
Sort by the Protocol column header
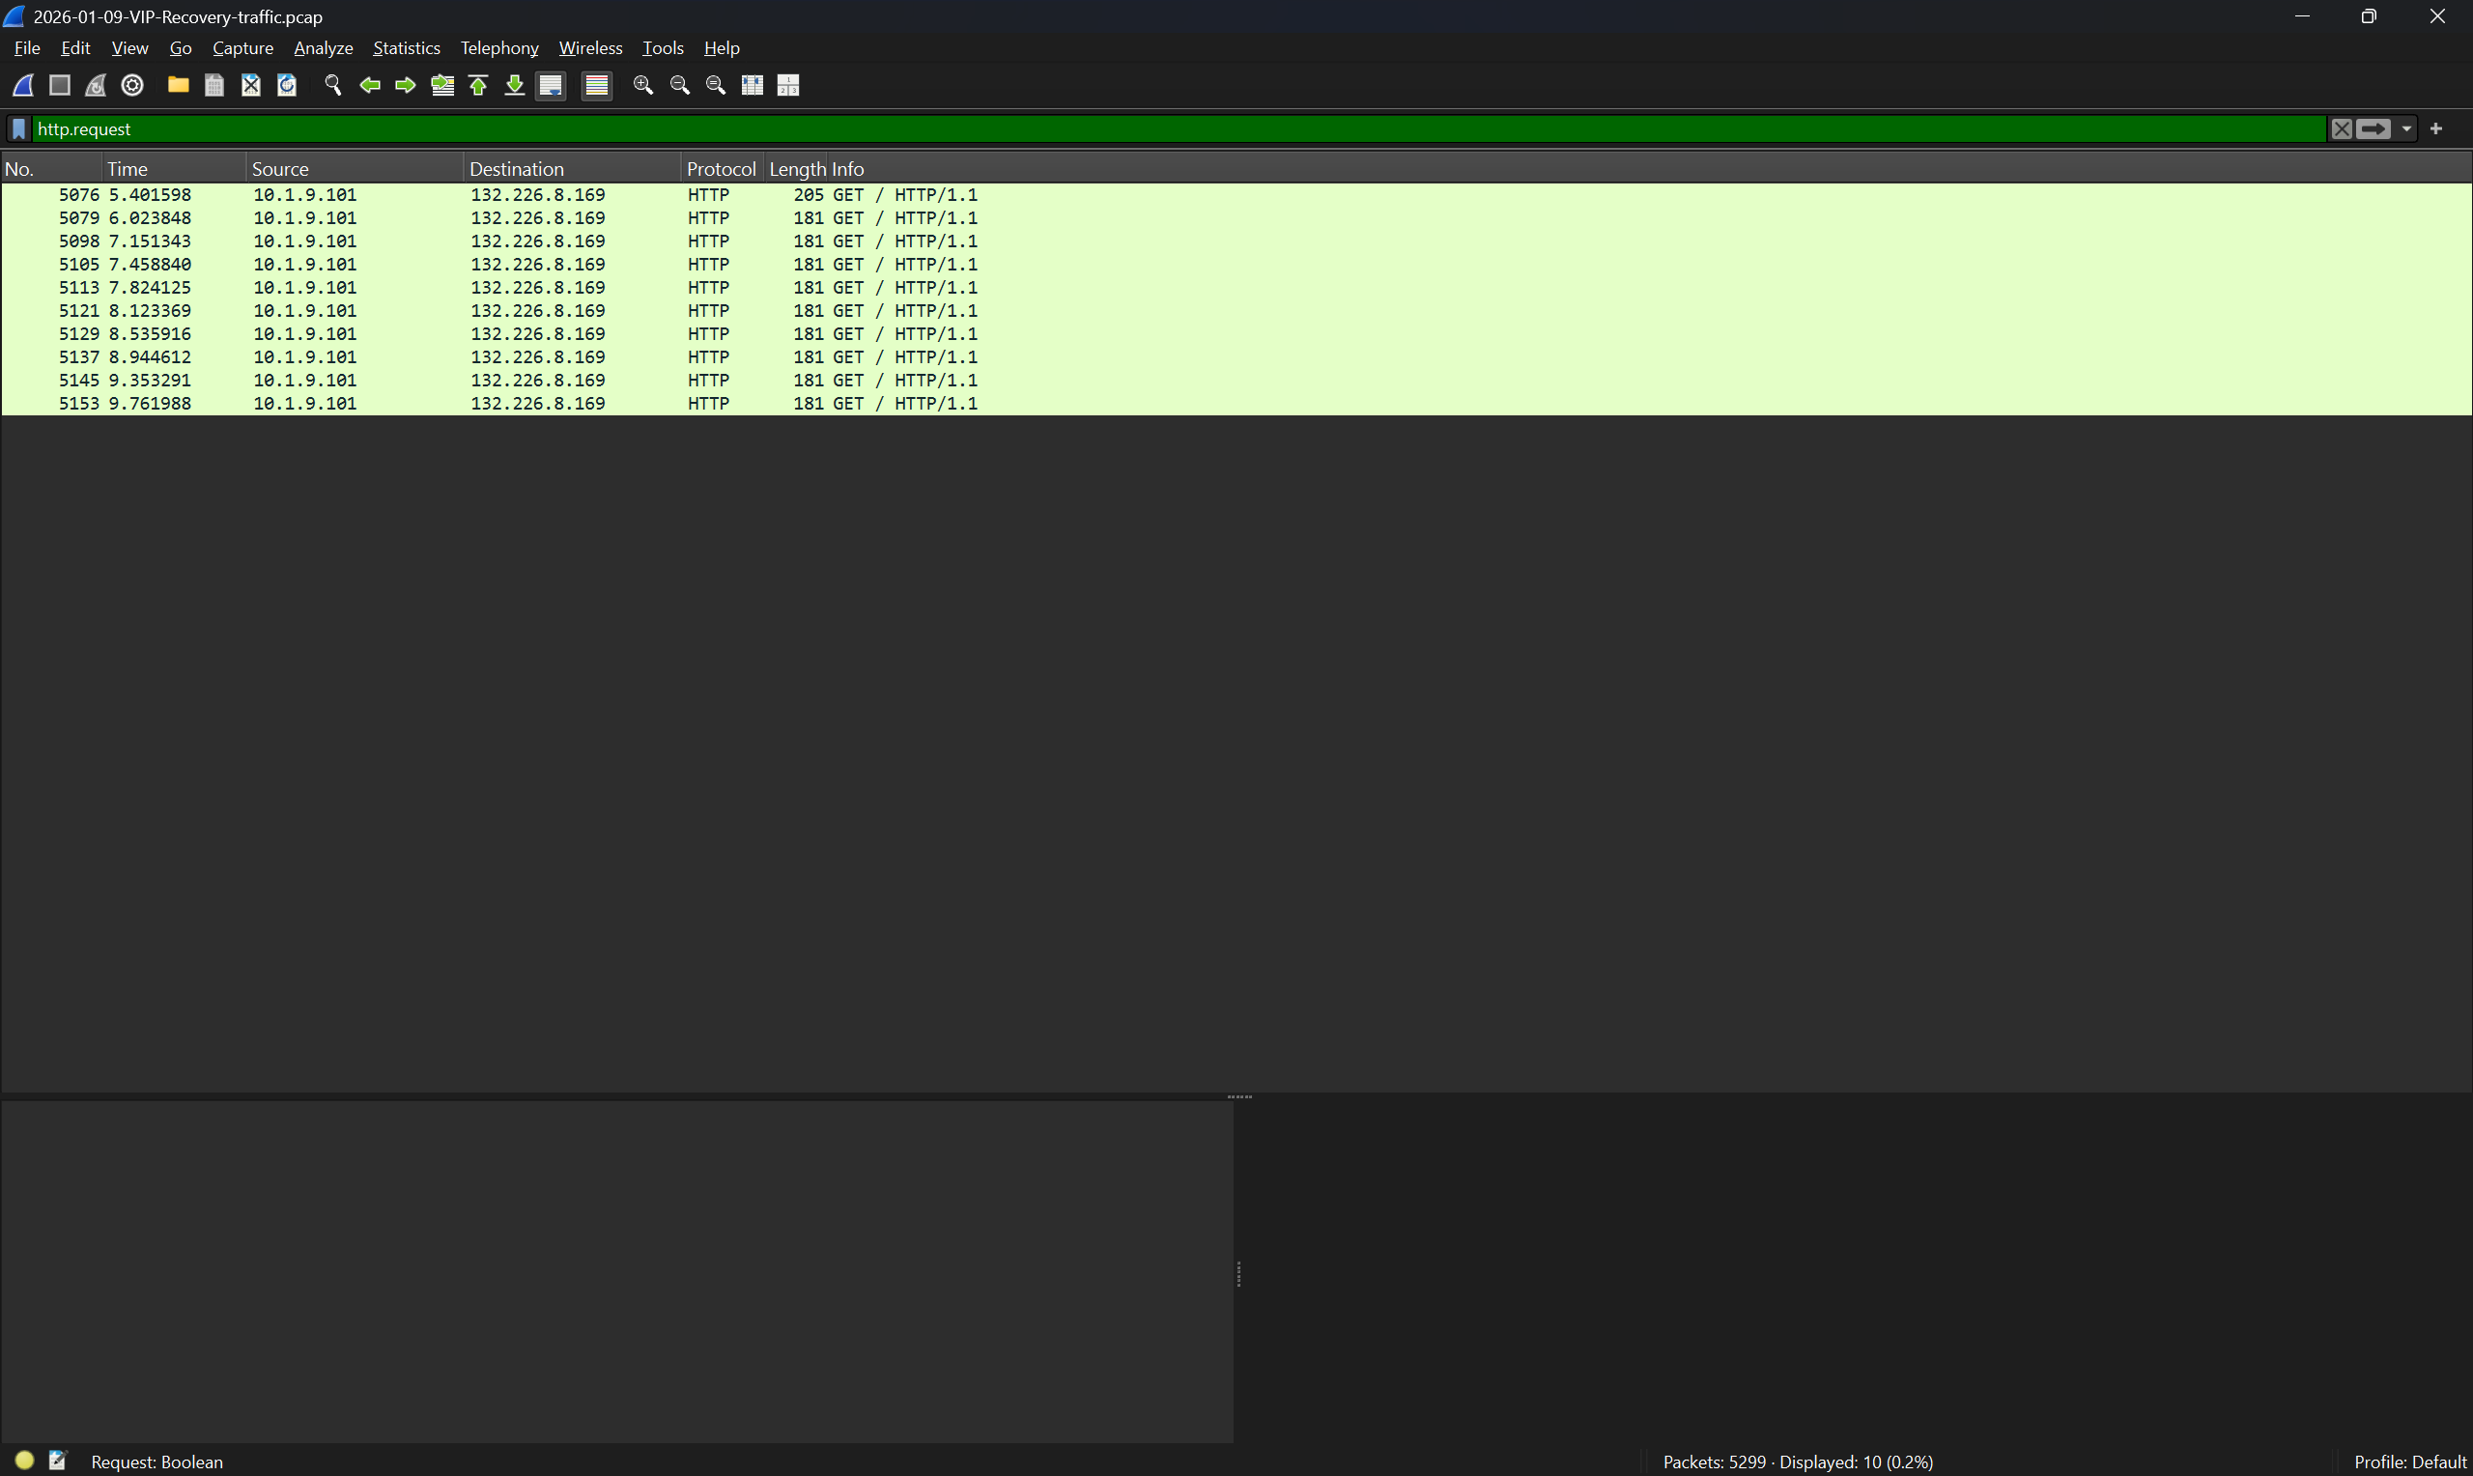(722, 169)
